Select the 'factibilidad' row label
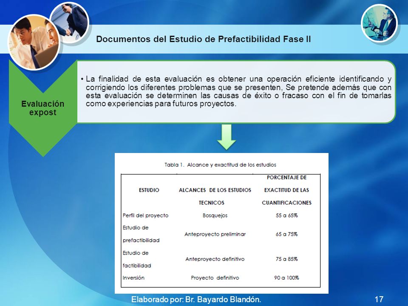Screen dimensions: 408x306 (x=137, y=266)
